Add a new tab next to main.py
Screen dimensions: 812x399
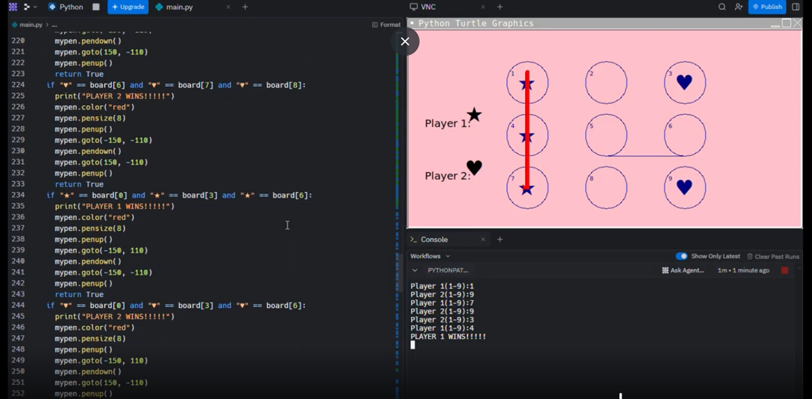point(245,7)
